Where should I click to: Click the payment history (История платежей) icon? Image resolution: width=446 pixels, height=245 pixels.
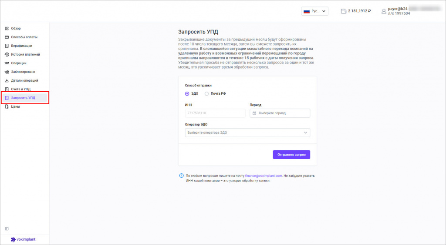coord(7,54)
